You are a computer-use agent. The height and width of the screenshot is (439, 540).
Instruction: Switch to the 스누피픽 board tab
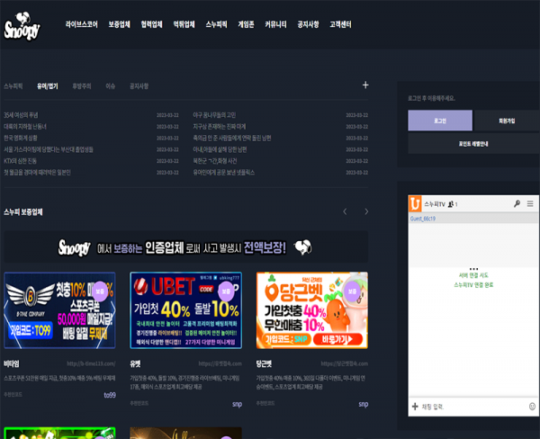point(13,86)
